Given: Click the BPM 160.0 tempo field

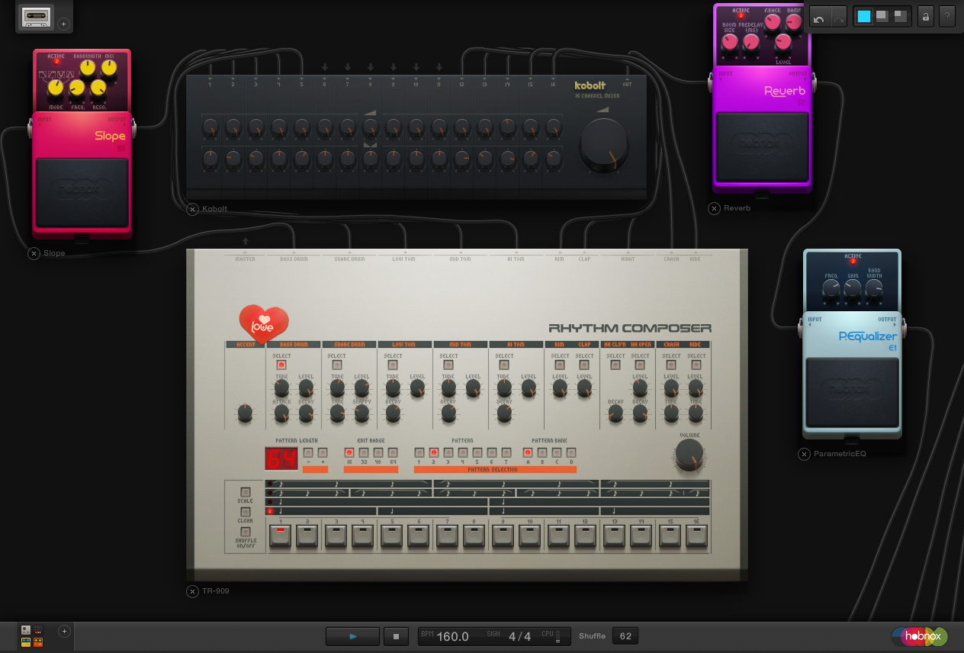Looking at the screenshot, I should (452, 636).
